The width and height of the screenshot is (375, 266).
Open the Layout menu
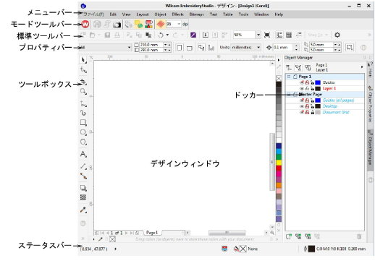(143, 14)
